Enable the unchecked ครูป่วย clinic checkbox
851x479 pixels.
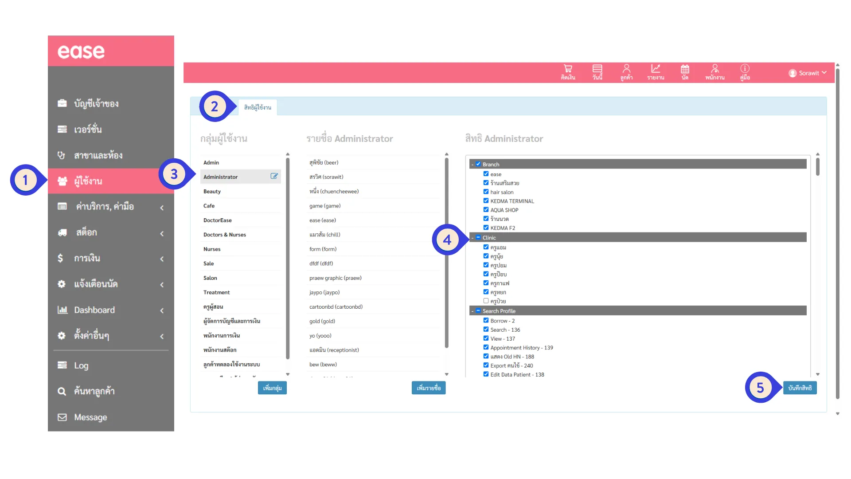point(486,301)
